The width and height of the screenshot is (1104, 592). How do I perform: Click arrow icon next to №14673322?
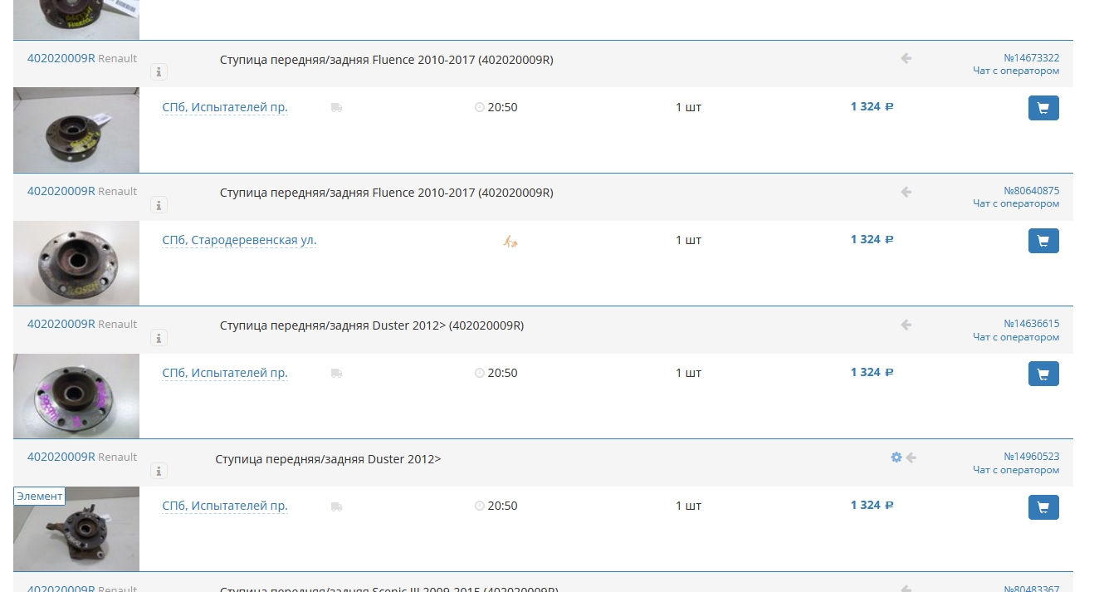tap(906, 58)
